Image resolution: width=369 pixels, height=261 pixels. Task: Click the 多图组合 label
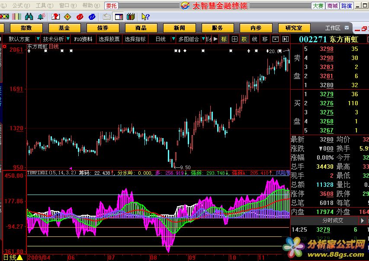pos(189,39)
